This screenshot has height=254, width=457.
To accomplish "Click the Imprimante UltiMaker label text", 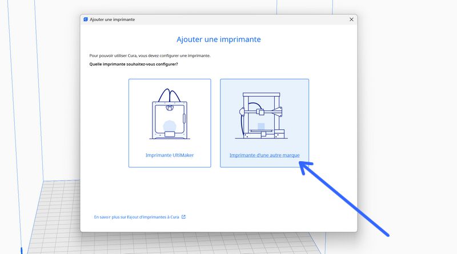I will click(170, 155).
